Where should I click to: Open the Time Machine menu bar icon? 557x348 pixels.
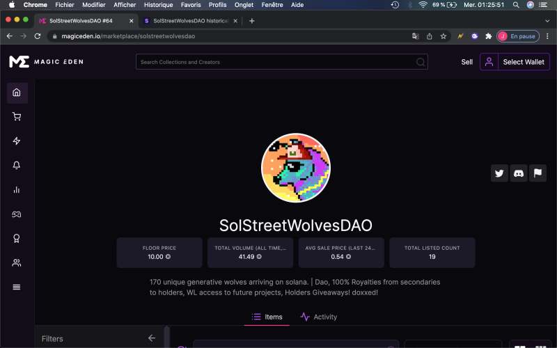(x=395, y=5)
